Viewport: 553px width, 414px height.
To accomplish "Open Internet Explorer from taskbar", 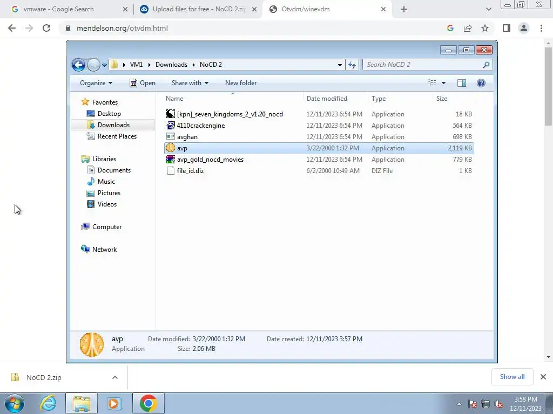I will pyautogui.click(x=48, y=403).
